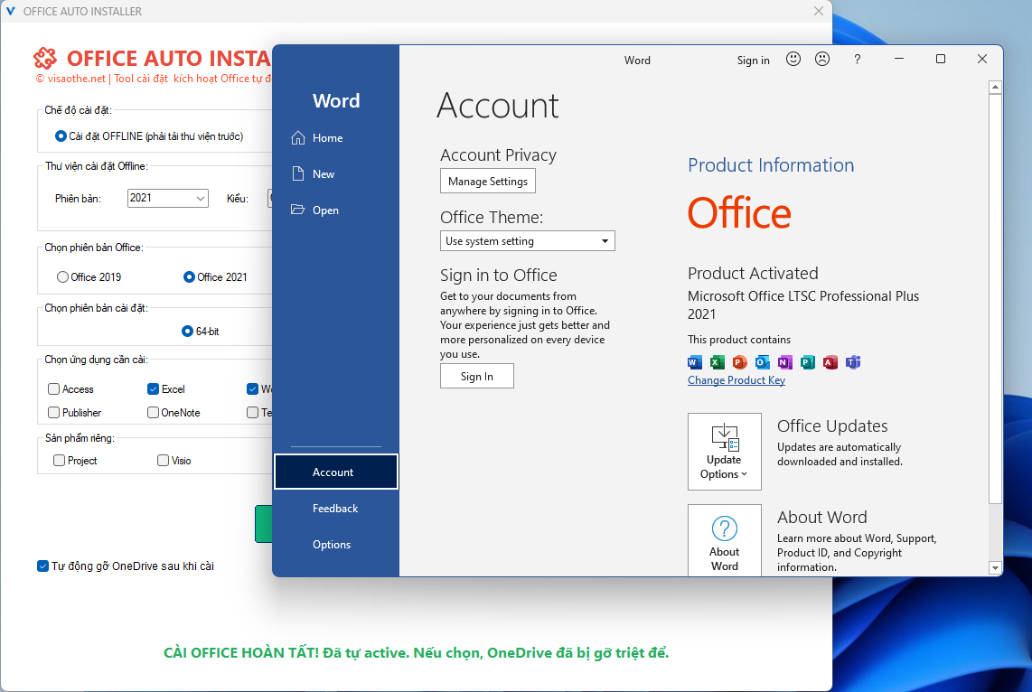Send a frown feedback icon

click(822, 60)
